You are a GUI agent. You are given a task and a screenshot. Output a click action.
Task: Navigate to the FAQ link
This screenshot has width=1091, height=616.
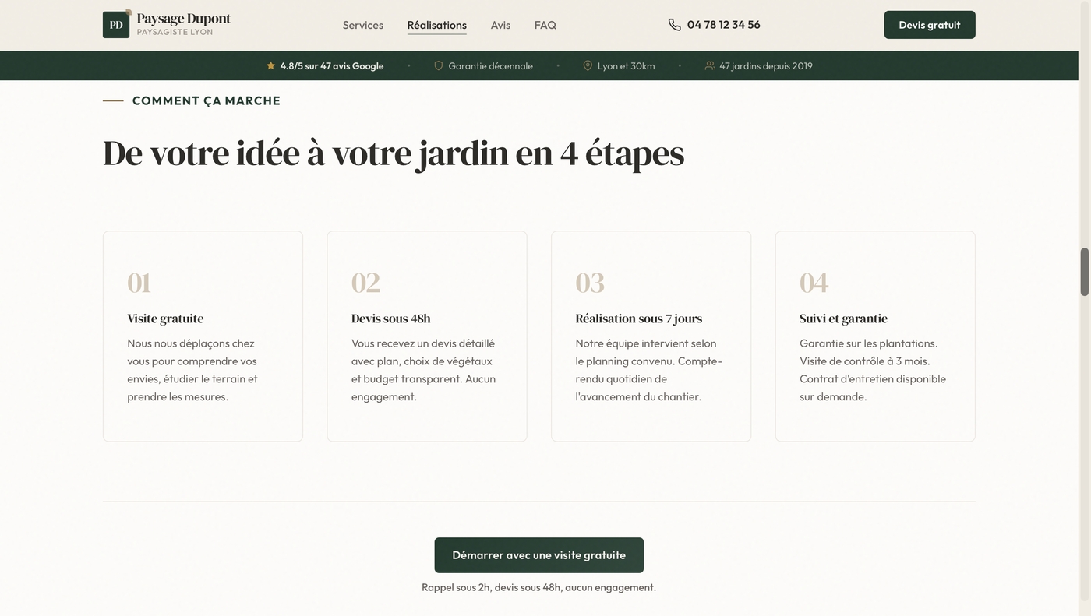(x=545, y=25)
